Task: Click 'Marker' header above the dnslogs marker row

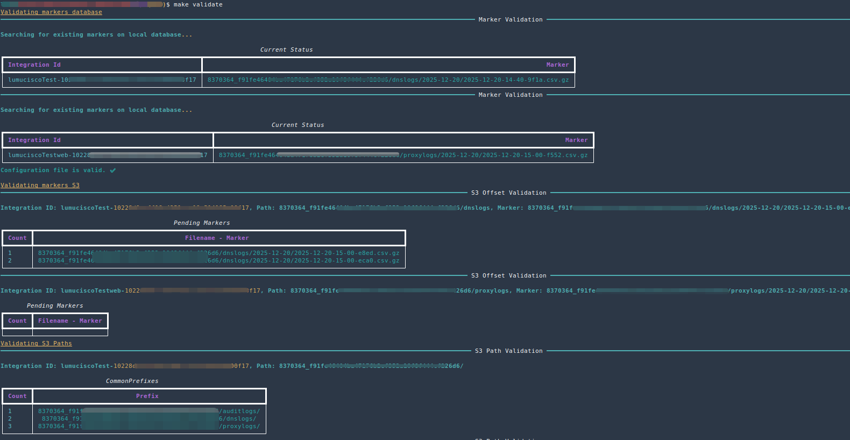Action: [x=557, y=65]
